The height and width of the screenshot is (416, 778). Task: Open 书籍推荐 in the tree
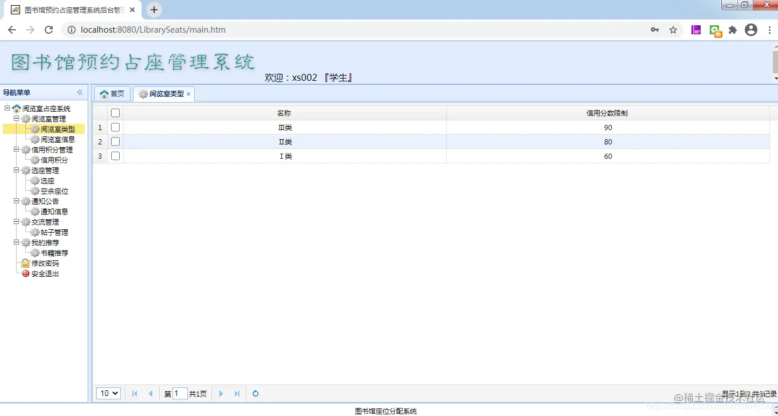click(x=54, y=253)
